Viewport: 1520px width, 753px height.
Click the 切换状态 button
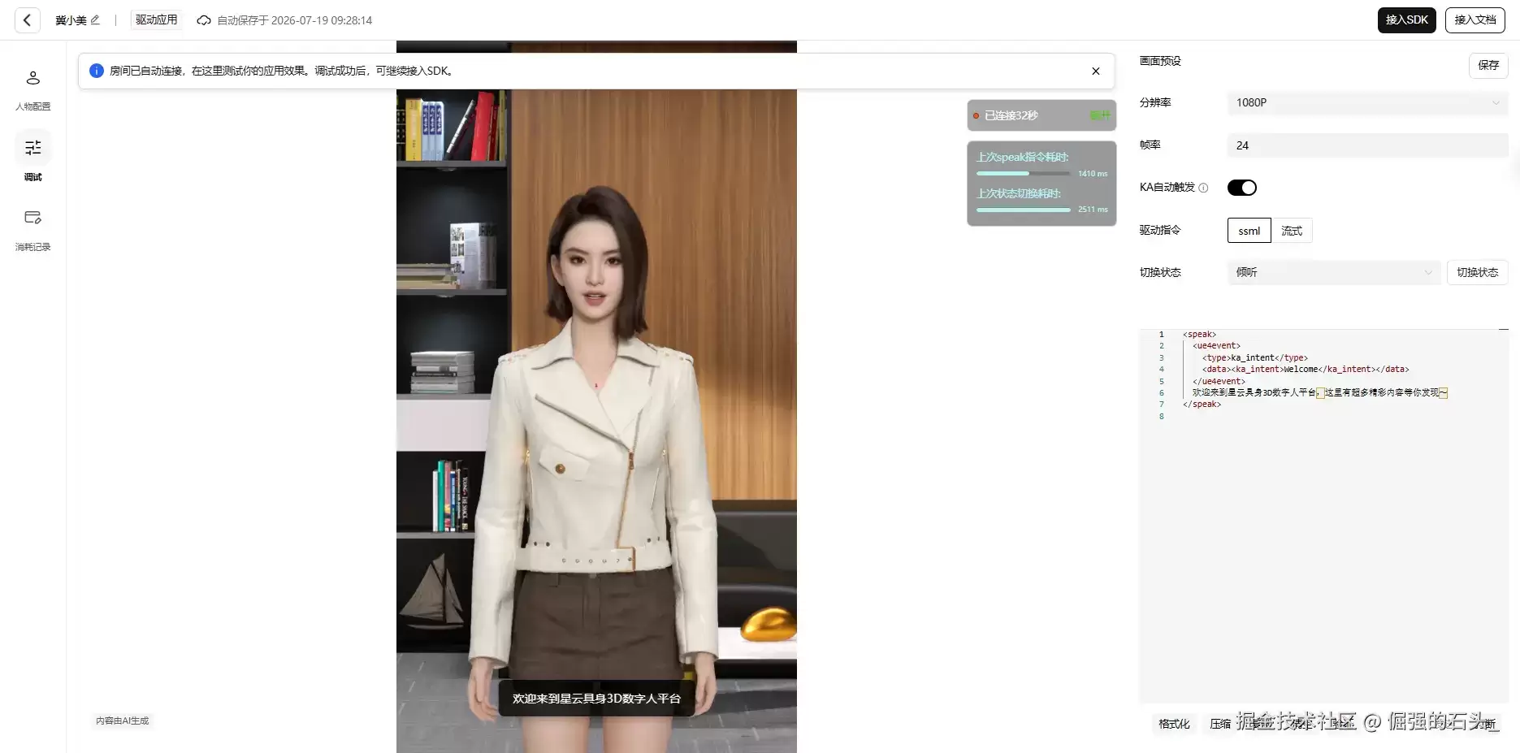coord(1477,272)
